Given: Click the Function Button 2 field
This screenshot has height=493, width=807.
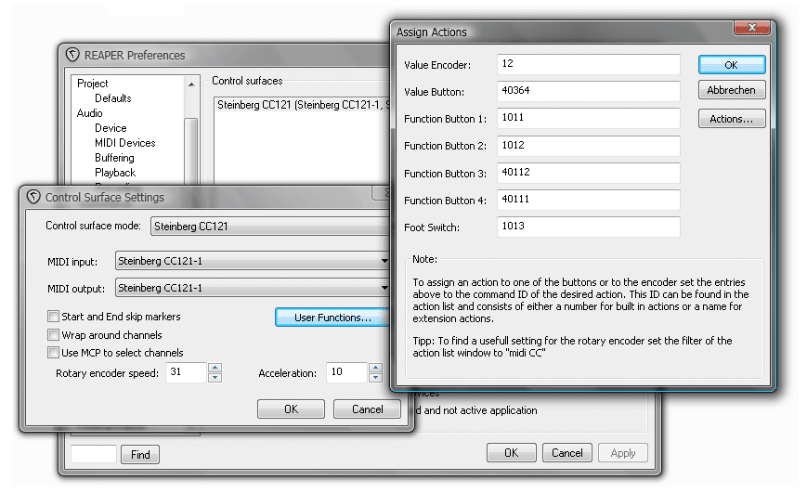Looking at the screenshot, I should (588, 146).
